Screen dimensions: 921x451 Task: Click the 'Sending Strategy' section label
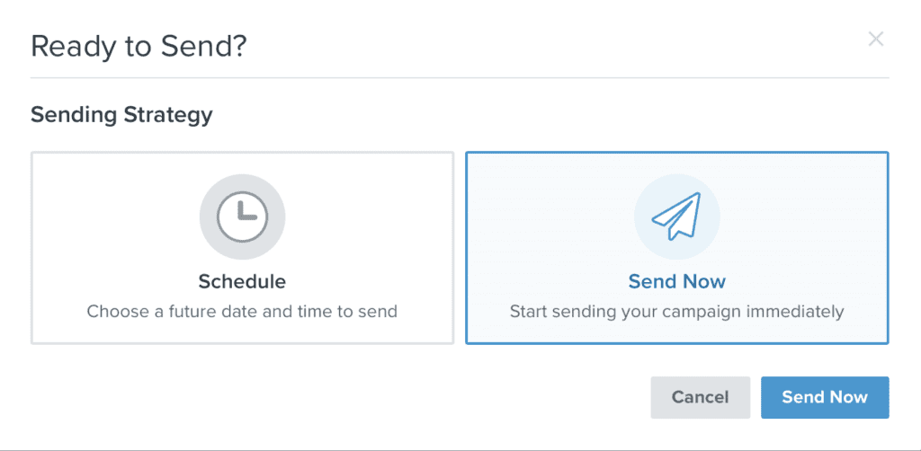121,115
